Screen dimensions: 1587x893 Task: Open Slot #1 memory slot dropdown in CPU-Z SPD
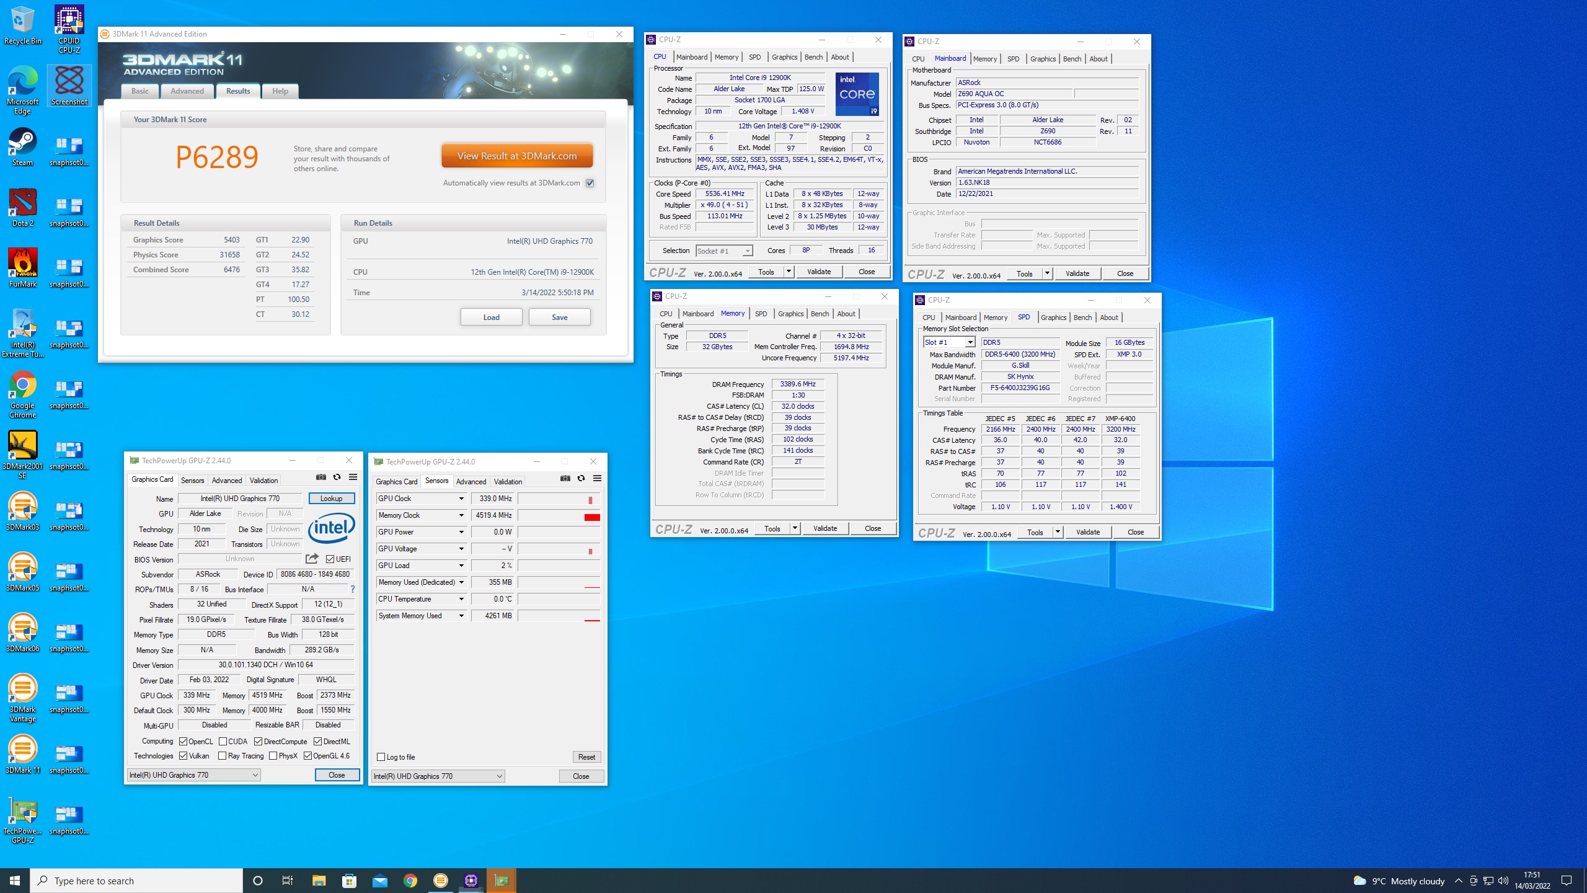tap(949, 342)
